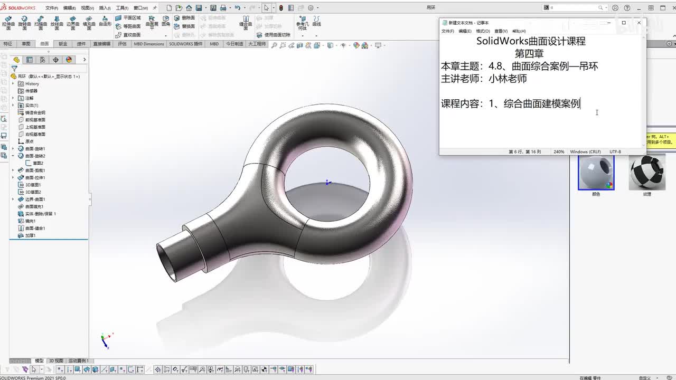Open the 工具 menu in SolidWorks
Image resolution: width=676 pixels, height=380 pixels.
[123, 8]
